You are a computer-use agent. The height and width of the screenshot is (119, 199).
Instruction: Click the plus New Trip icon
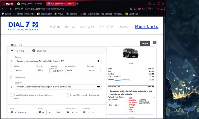[x=12, y=51]
